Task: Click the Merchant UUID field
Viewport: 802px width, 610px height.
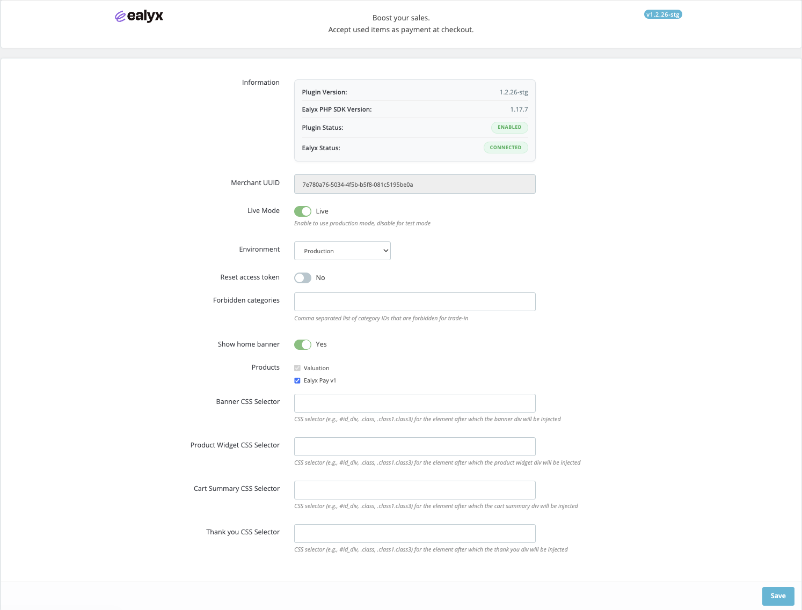Action: tap(414, 184)
